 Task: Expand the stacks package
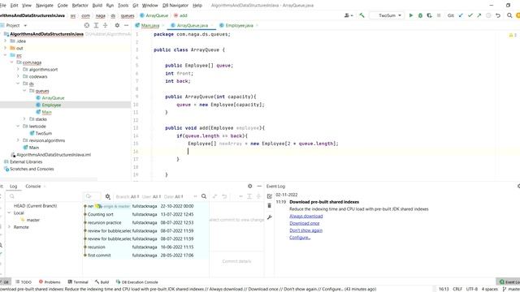(x=24, y=119)
